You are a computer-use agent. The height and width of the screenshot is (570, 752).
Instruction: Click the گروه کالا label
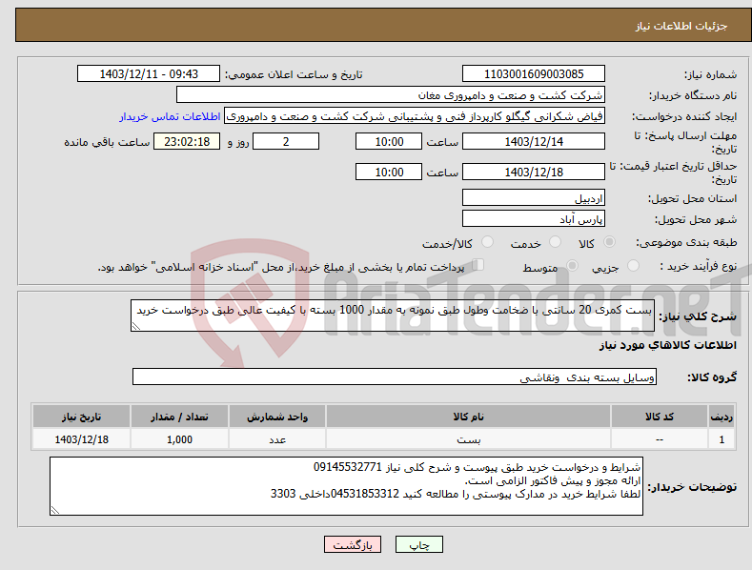pyautogui.click(x=712, y=377)
